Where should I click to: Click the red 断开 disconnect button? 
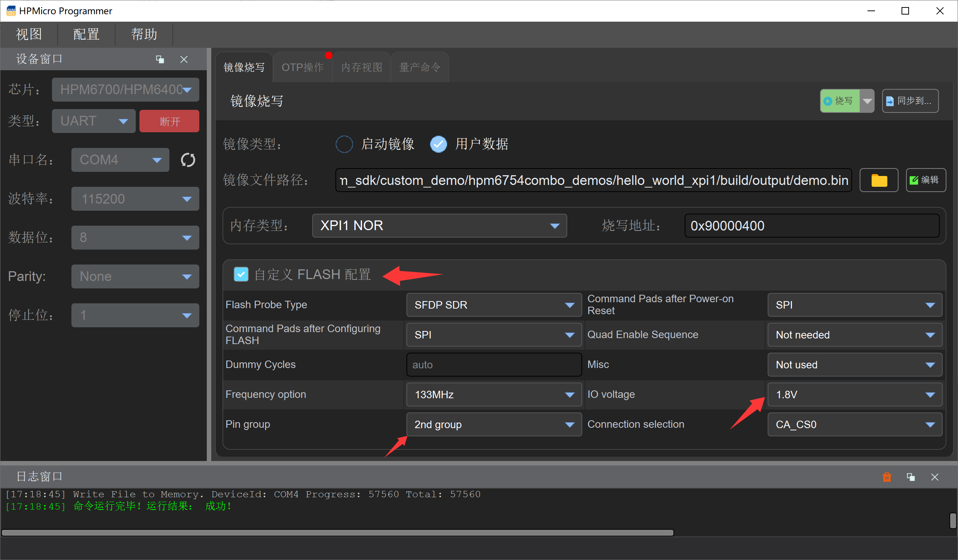(x=169, y=121)
